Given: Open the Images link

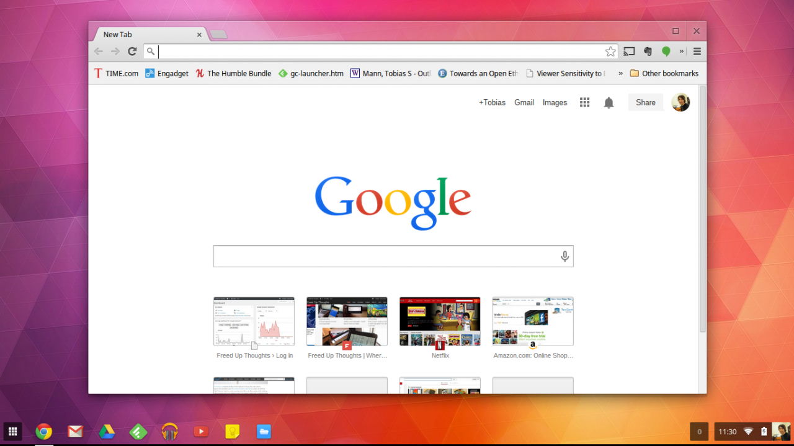Looking at the screenshot, I should (555, 102).
